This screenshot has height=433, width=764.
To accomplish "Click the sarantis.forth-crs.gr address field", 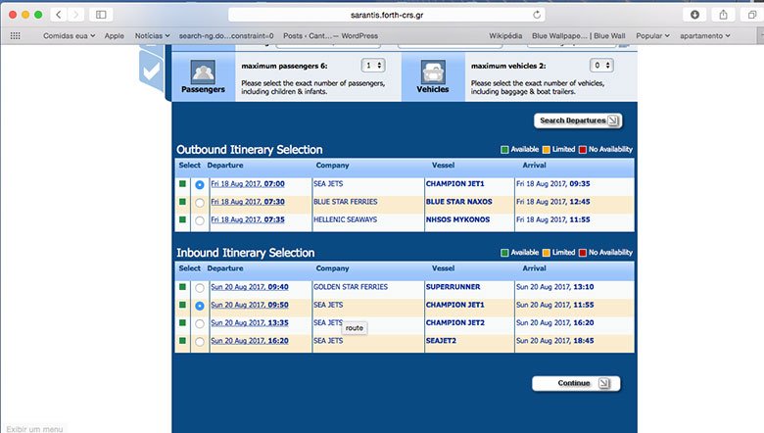I will pos(387,15).
